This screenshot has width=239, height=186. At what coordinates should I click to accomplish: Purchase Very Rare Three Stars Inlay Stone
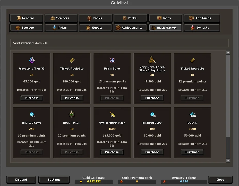pos(152,98)
